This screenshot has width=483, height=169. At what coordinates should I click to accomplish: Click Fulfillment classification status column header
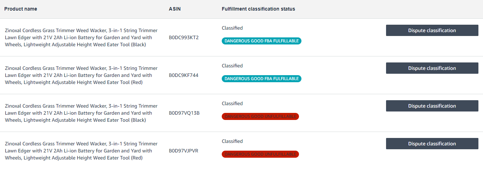tap(258, 9)
